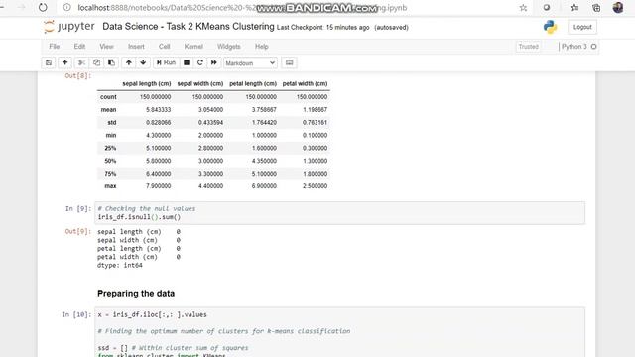Move selected cell up arrow
635x357 pixels.
point(129,62)
